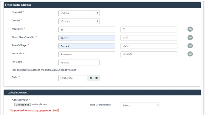Open the calendar date picker icon
The height and width of the screenshot is (115, 205).
pos(96,78)
